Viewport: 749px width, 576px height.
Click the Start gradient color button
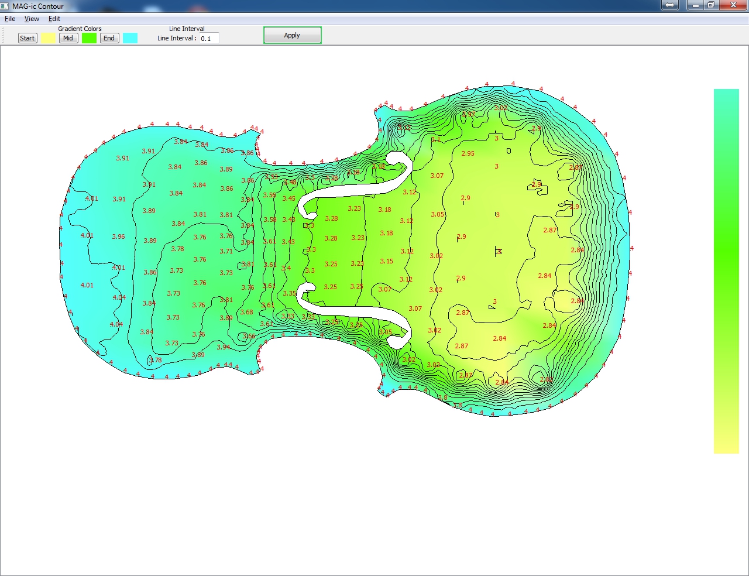pos(28,38)
